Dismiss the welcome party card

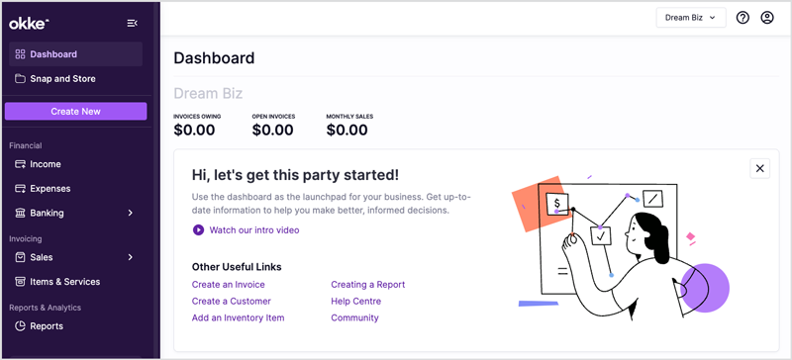[x=760, y=169]
